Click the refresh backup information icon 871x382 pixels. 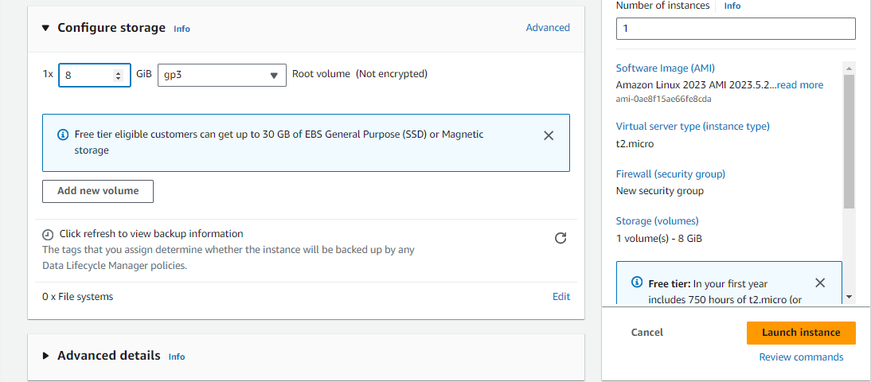coord(560,238)
